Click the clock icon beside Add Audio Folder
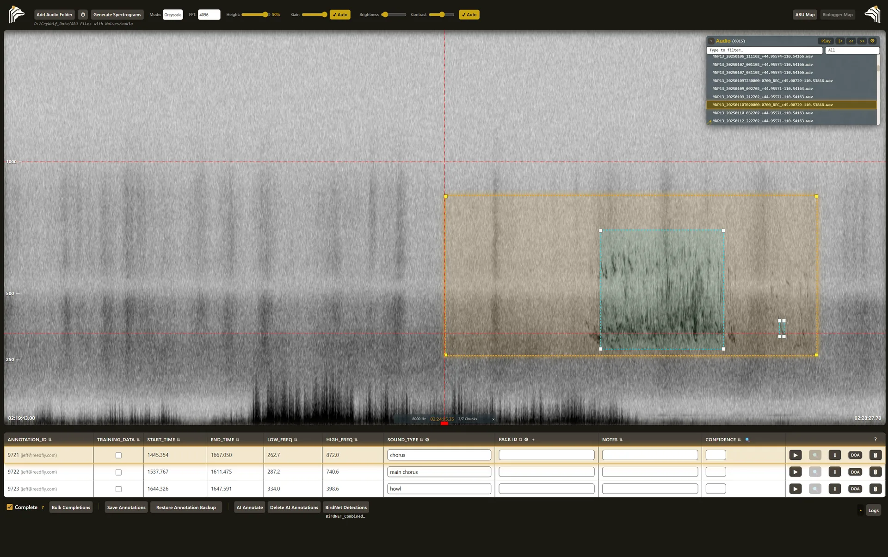 point(83,15)
